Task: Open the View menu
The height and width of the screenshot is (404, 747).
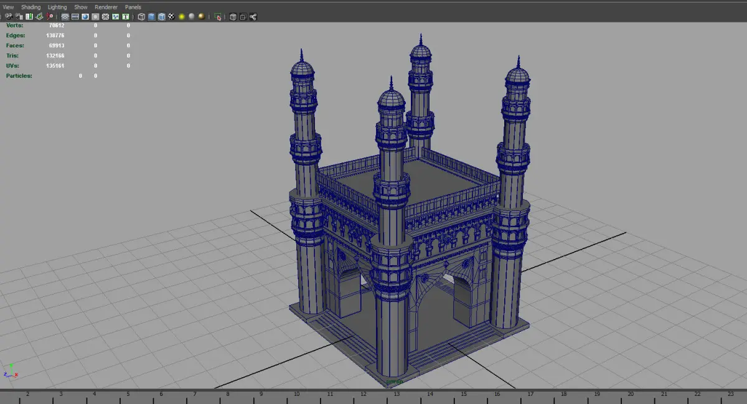Action: point(8,7)
